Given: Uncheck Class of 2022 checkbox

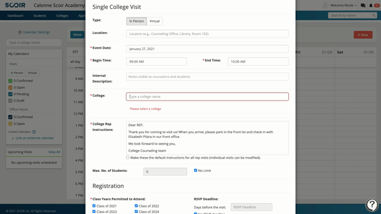Looking at the screenshot, I should pyautogui.click(x=136, y=206).
